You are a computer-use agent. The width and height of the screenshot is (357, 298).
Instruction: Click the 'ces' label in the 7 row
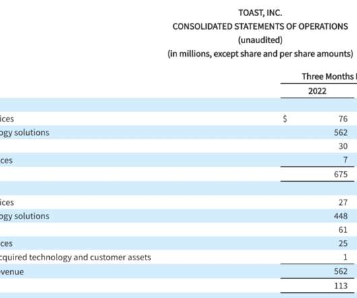6,160
